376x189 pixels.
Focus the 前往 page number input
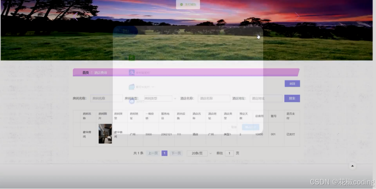coord(229,153)
